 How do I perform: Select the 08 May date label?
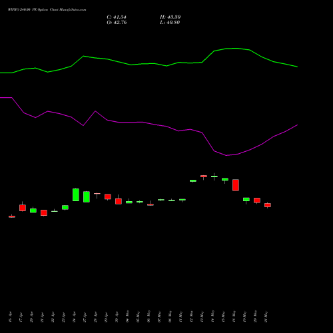(170, 316)
